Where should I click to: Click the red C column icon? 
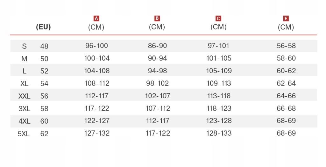tap(218, 18)
